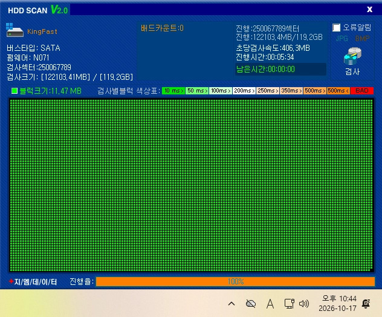Choose BMP screenshot format
Screen dimensions: 382x317
(362, 39)
